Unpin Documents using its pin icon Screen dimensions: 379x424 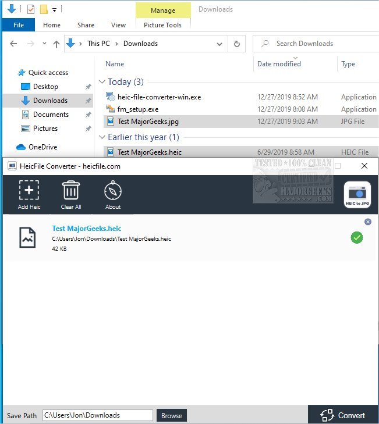(x=88, y=115)
